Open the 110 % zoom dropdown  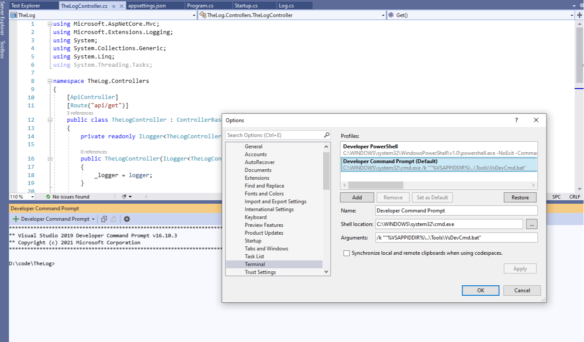coord(32,197)
